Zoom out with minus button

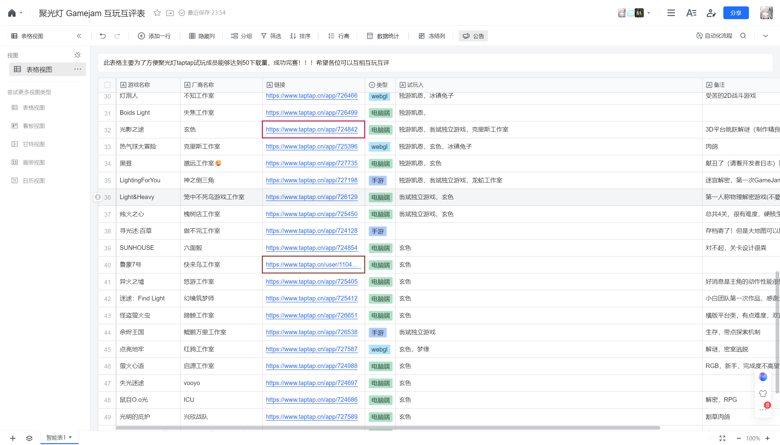739,438
